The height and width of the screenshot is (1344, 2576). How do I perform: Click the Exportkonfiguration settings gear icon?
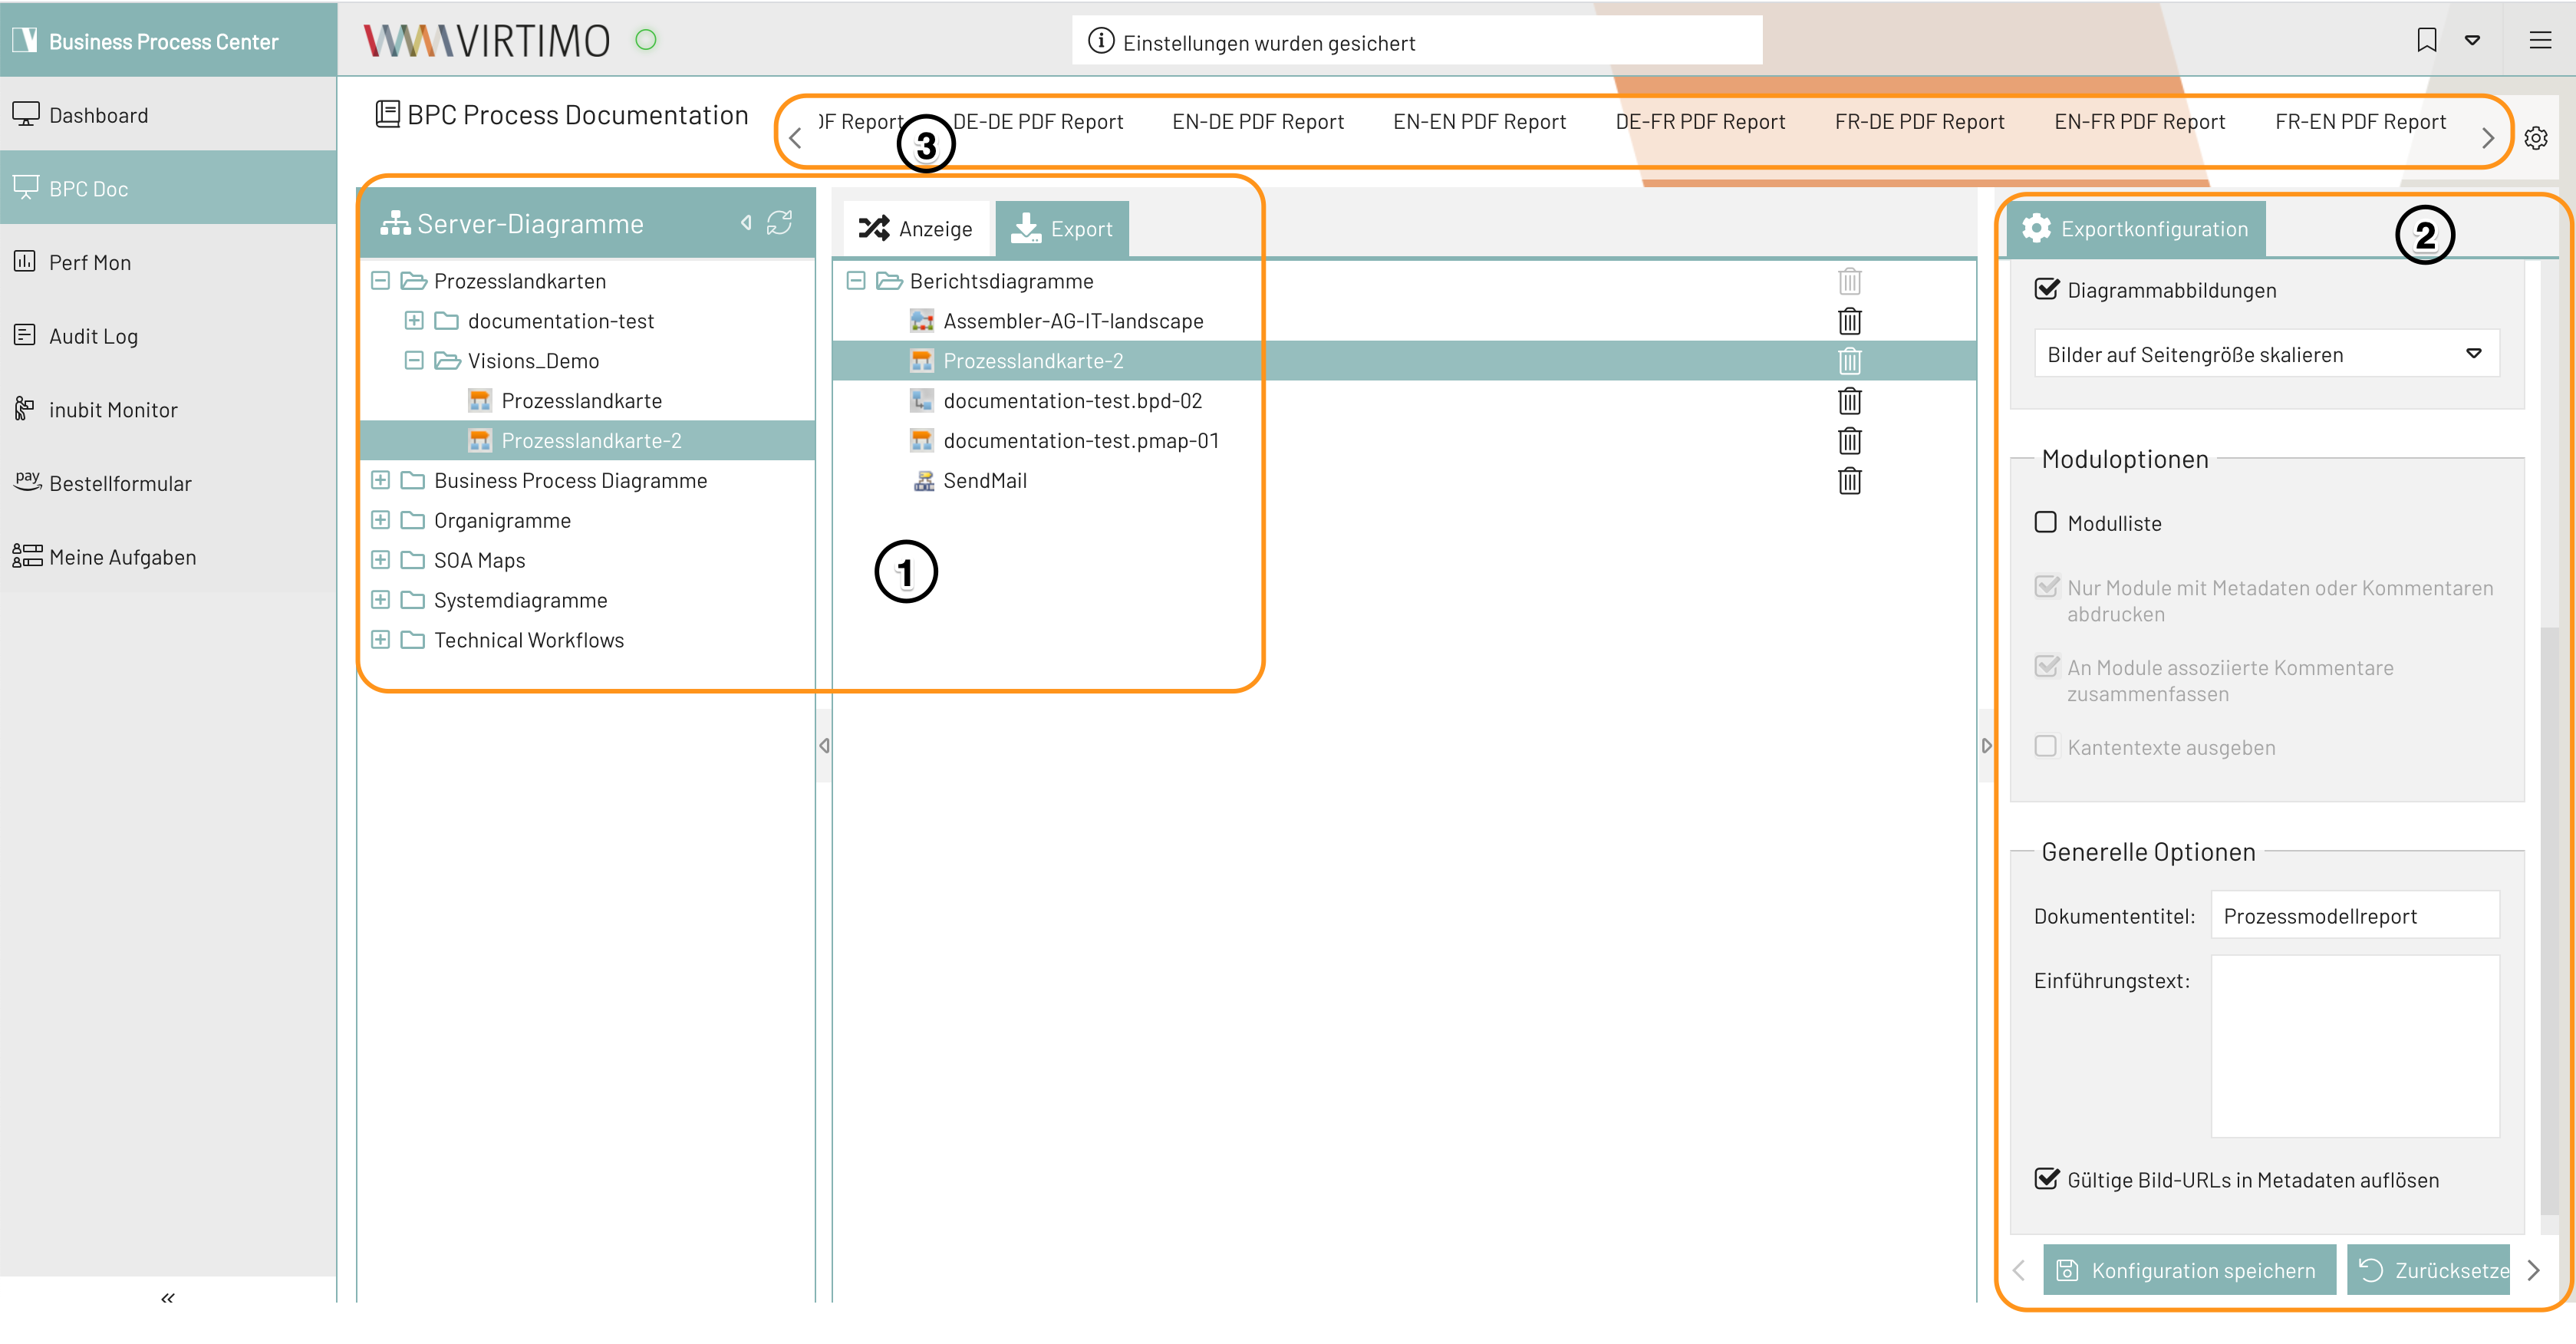click(2037, 229)
